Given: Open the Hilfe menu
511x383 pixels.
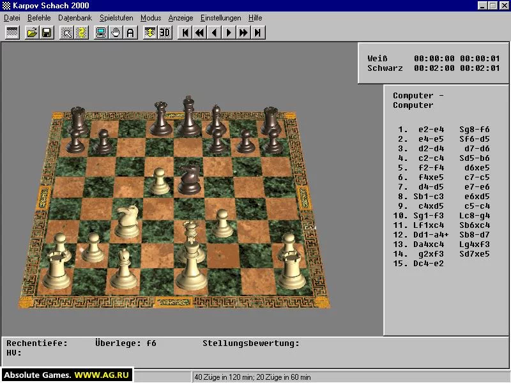Looking at the screenshot, I should pos(255,18).
